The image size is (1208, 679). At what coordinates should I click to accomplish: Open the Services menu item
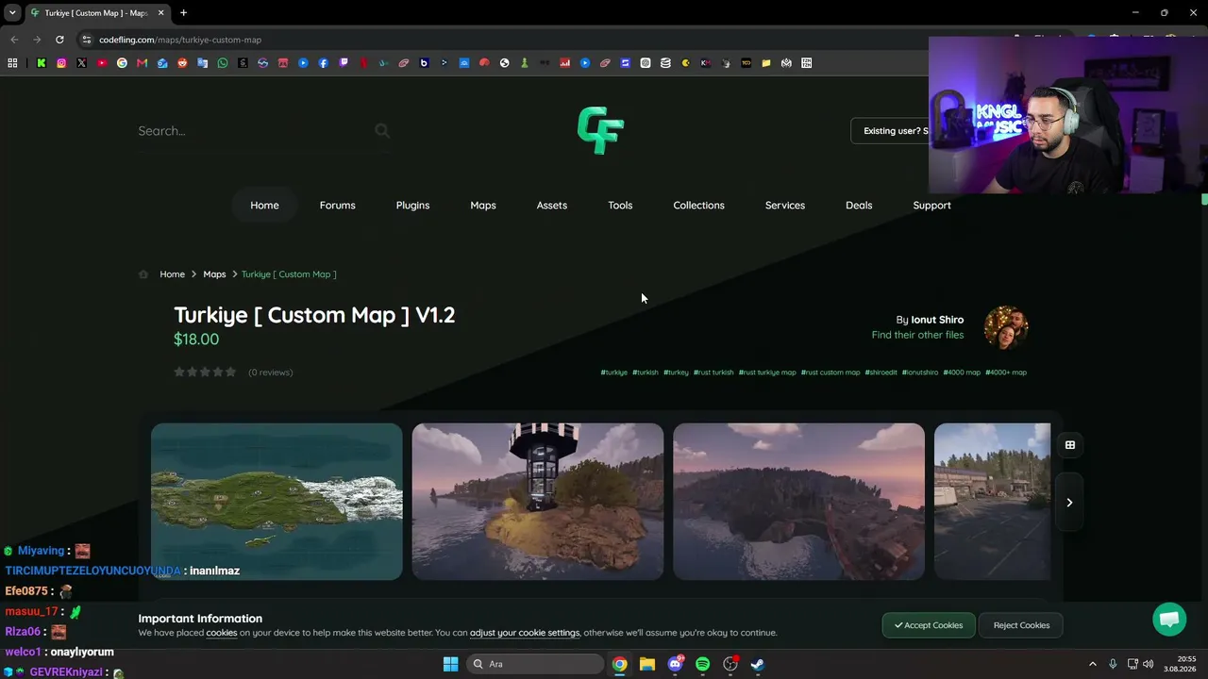pyautogui.click(x=785, y=206)
